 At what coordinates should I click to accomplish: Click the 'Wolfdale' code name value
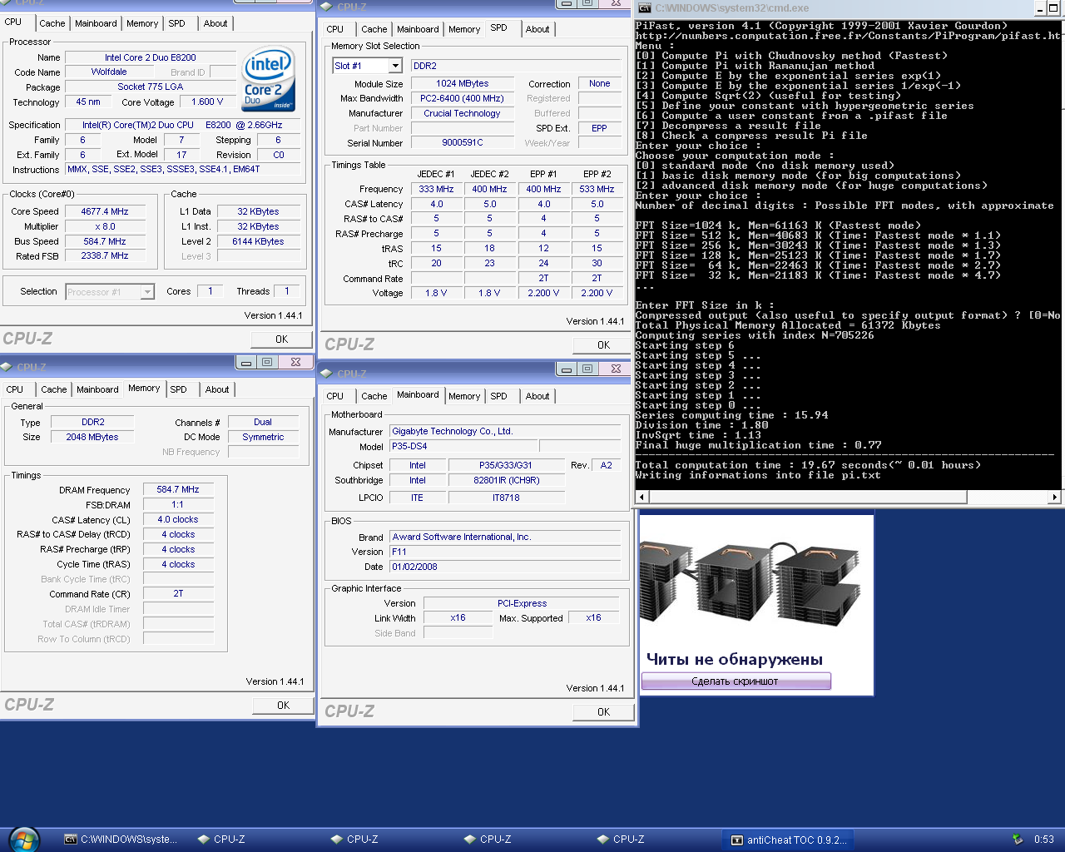click(109, 72)
